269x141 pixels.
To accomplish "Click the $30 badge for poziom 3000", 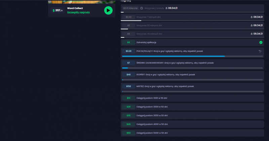I will (128, 115).
